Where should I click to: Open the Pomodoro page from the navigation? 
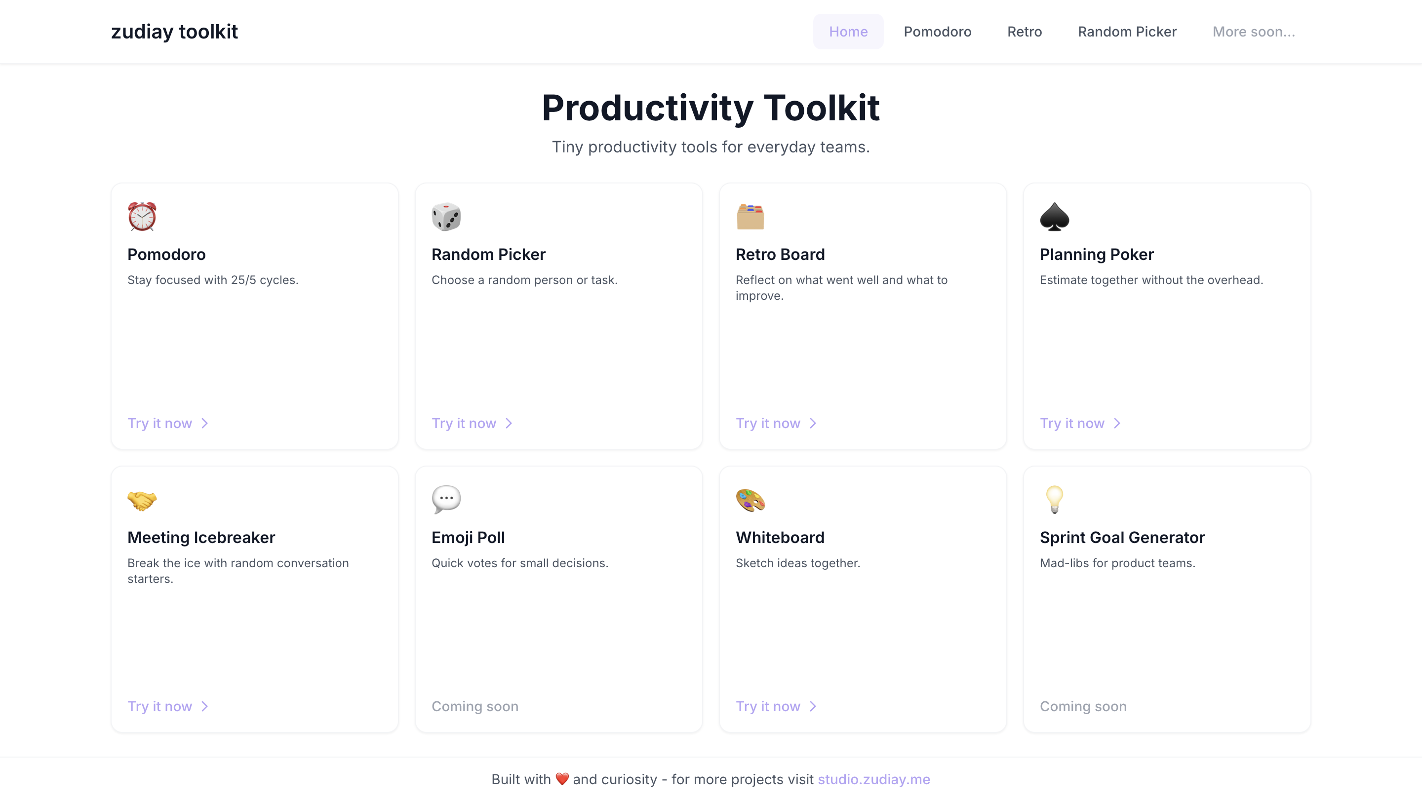click(937, 32)
